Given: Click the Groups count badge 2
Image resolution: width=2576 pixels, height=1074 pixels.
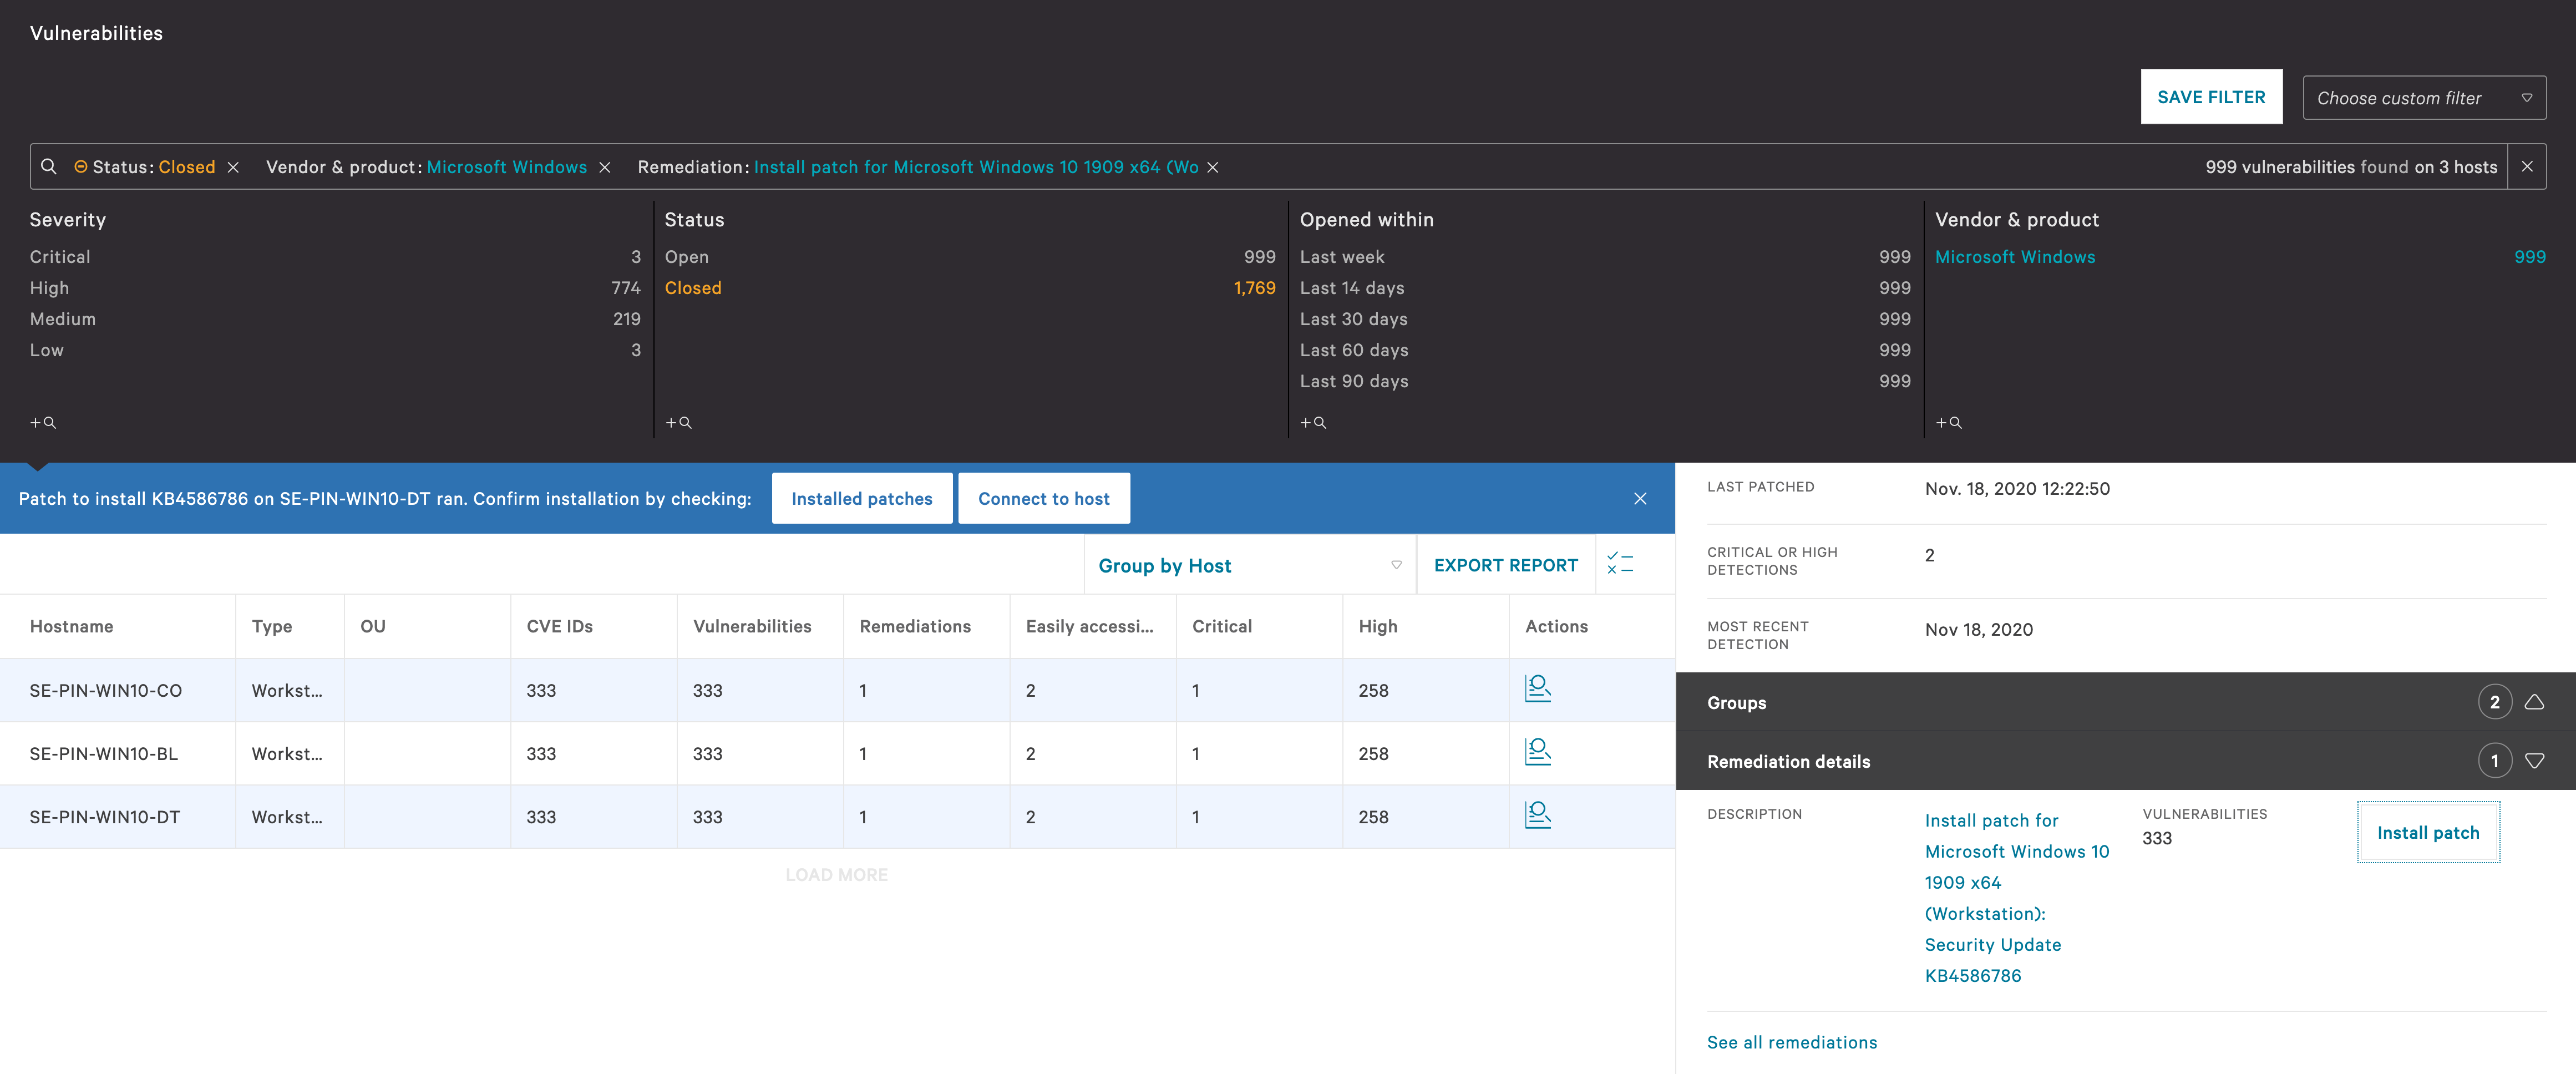Looking at the screenshot, I should click(2495, 702).
